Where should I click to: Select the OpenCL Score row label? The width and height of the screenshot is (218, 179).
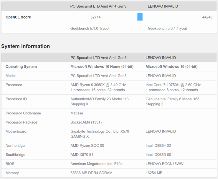tap(18, 17)
